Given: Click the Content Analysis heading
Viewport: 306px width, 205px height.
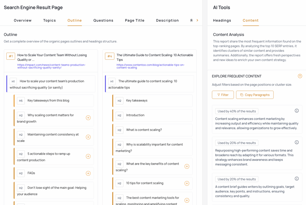Looking at the screenshot, I should coord(229,35).
